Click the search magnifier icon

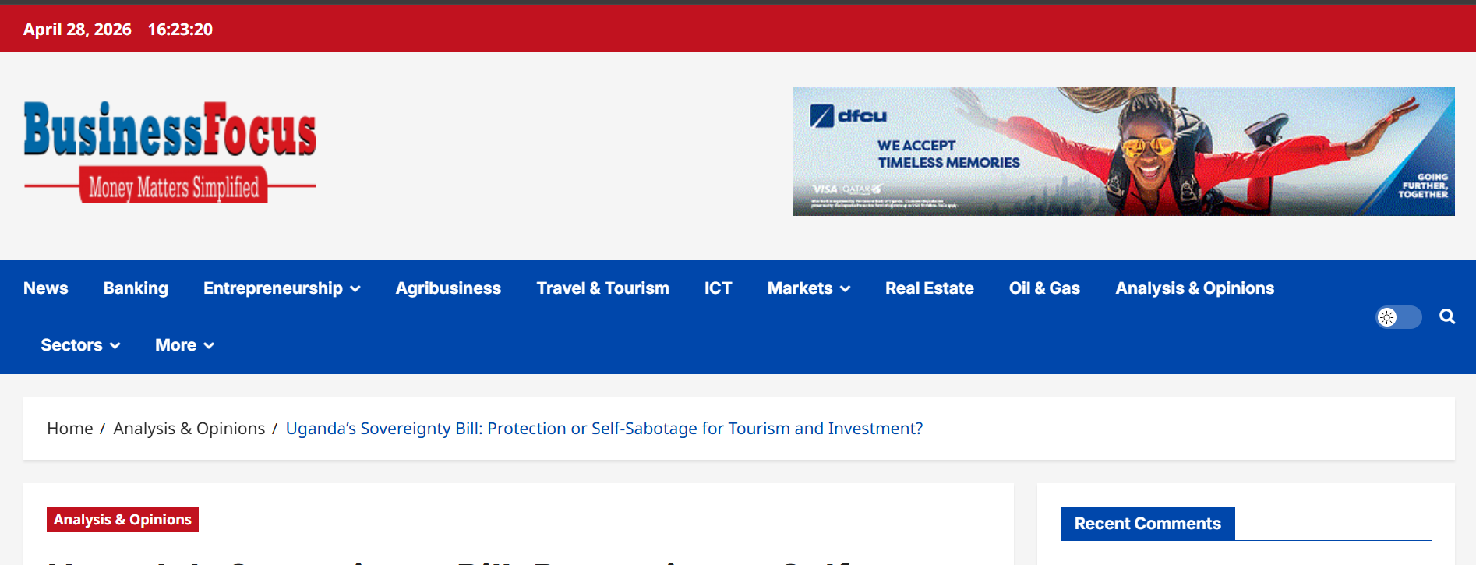pos(1447,316)
